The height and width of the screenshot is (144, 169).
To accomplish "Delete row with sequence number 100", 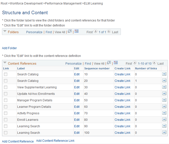I will [x=164, y=132].
